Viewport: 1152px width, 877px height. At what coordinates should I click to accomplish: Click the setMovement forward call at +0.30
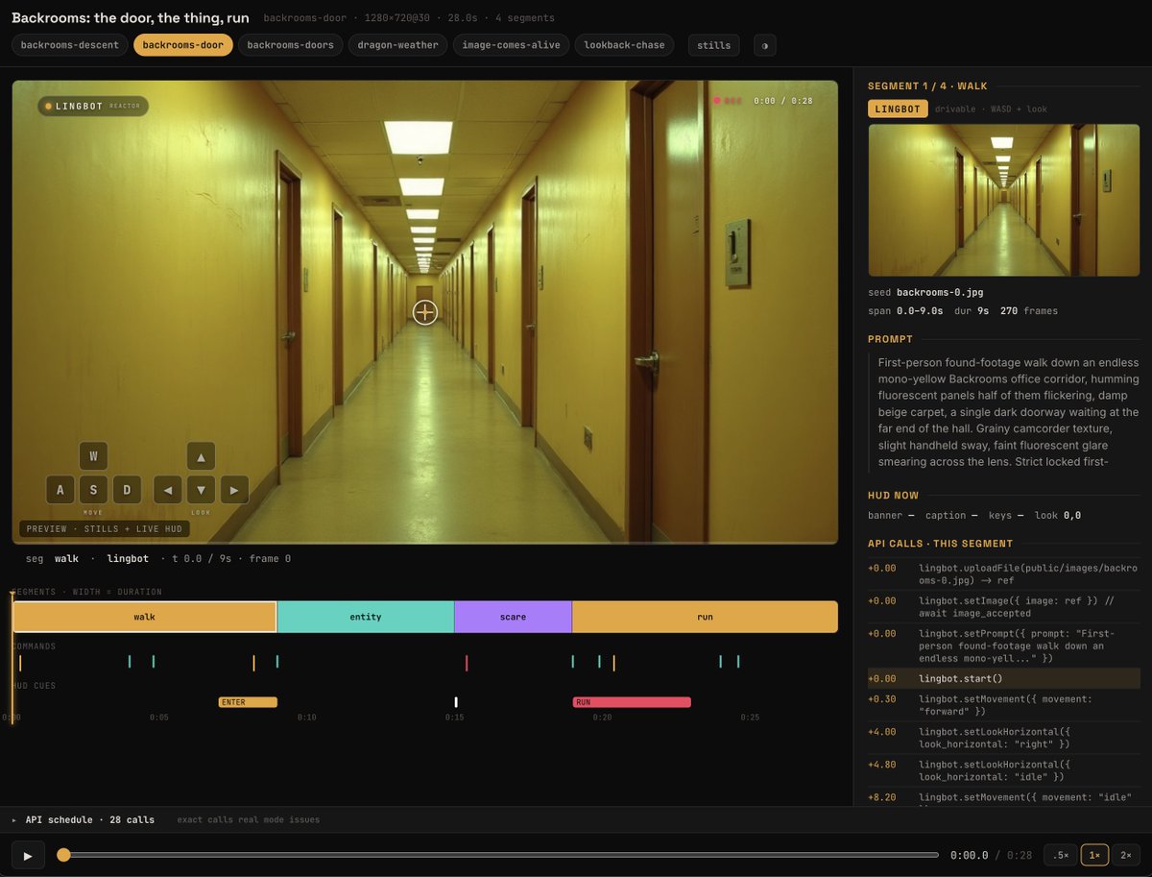point(1004,705)
